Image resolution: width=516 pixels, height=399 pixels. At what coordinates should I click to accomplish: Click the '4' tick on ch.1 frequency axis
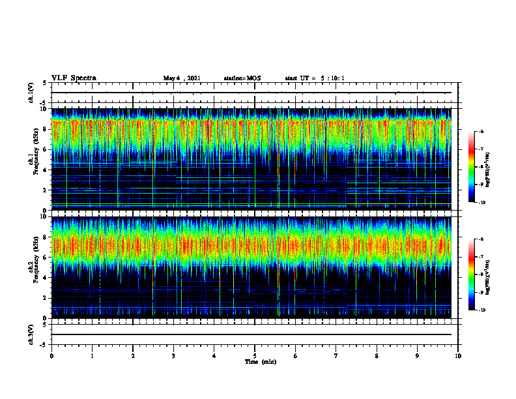click(45, 170)
